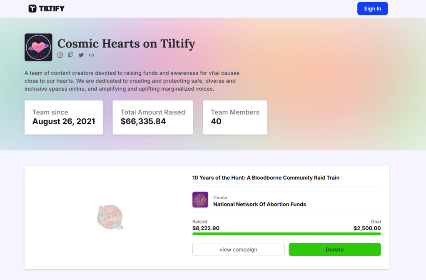Image resolution: width=426 pixels, height=280 pixels.
Task: Click the Team since August 26, 2021 card
Action: tap(64, 117)
